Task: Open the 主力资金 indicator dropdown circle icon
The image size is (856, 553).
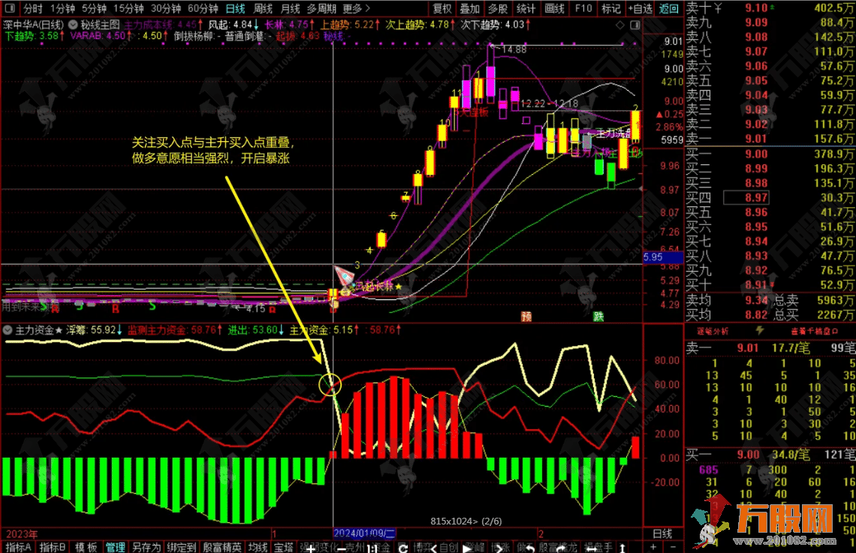Action: [8, 330]
